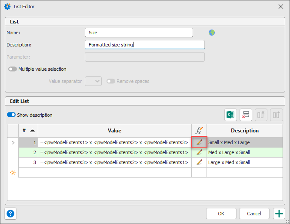Open expression editor pencil for row 1
The width and height of the screenshot is (290, 224).
(x=199, y=142)
